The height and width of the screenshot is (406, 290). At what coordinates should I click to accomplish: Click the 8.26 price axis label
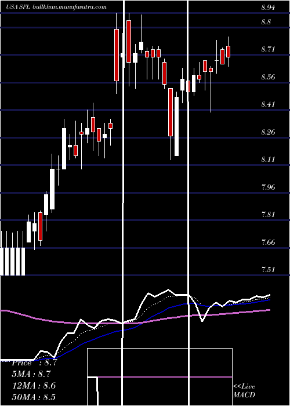[x=268, y=132]
